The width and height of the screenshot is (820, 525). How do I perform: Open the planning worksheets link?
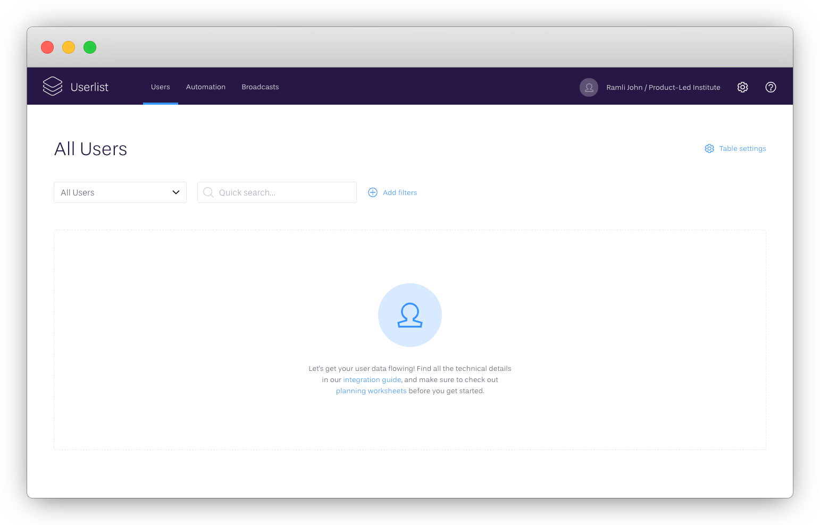point(371,391)
